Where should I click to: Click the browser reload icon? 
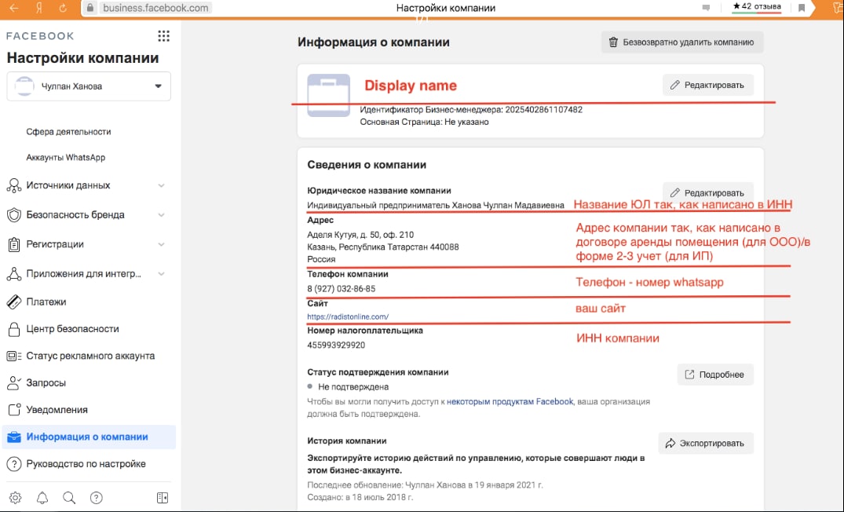(x=62, y=8)
